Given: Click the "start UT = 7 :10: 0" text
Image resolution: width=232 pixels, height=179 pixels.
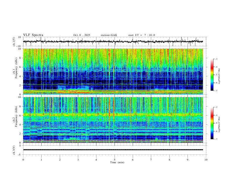Looking at the screenshot, I should click(141, 35).
